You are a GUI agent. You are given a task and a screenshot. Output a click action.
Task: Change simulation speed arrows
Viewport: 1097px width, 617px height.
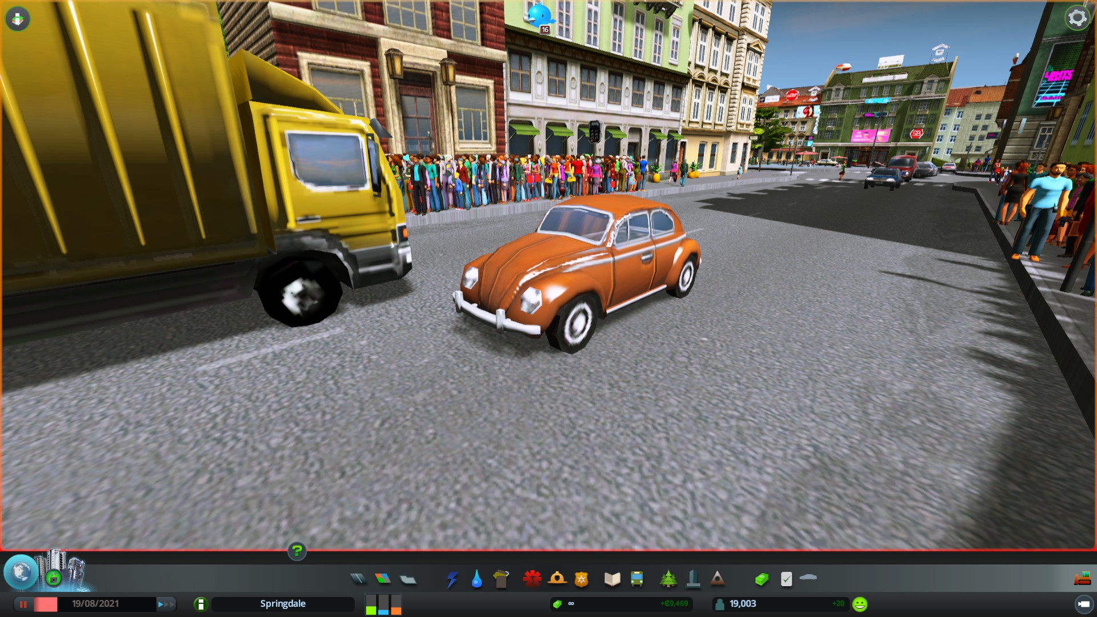(166, 604)
